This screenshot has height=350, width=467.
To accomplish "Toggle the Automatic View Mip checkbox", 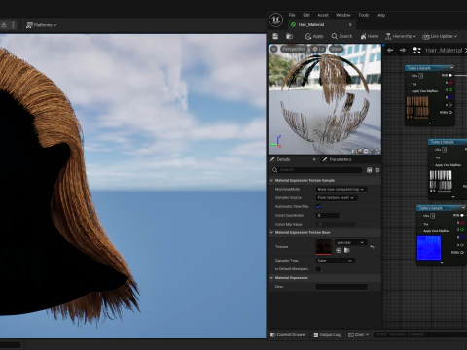I will coord(318,206).
